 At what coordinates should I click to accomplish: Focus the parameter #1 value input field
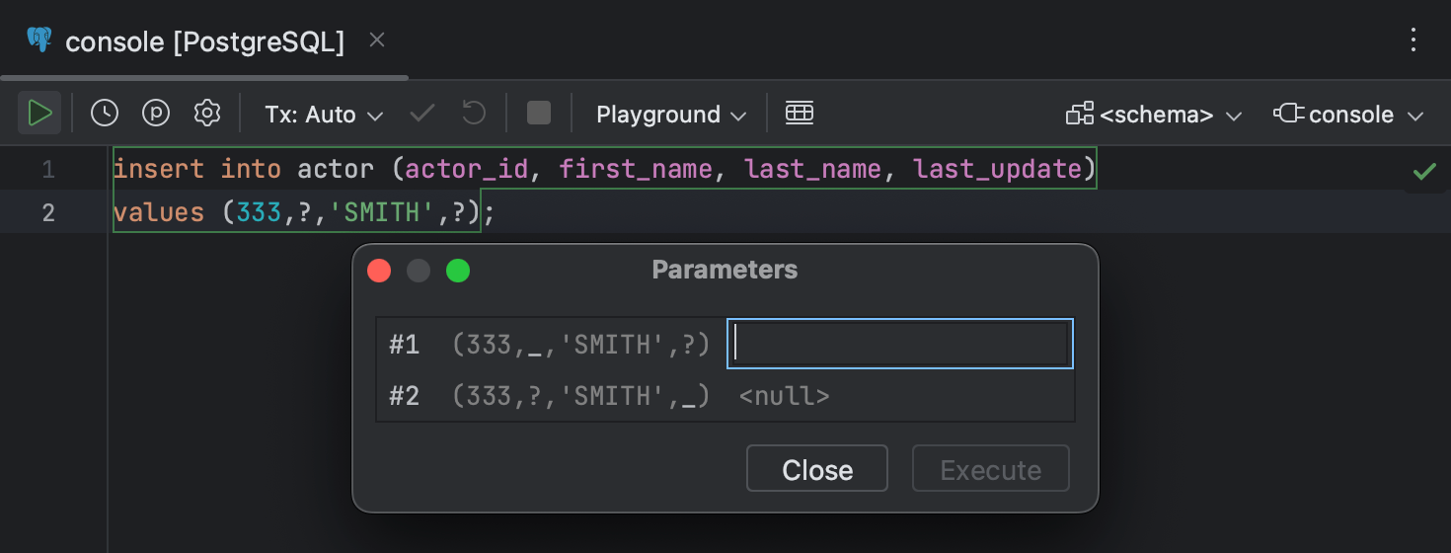pyautogui.click(x=899, y=344)
